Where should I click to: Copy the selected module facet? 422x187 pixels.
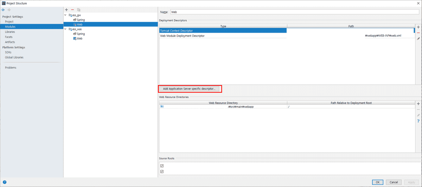pos(78,10)
